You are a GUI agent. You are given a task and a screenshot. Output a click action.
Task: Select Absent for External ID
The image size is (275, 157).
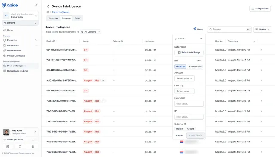click(190, 129)
